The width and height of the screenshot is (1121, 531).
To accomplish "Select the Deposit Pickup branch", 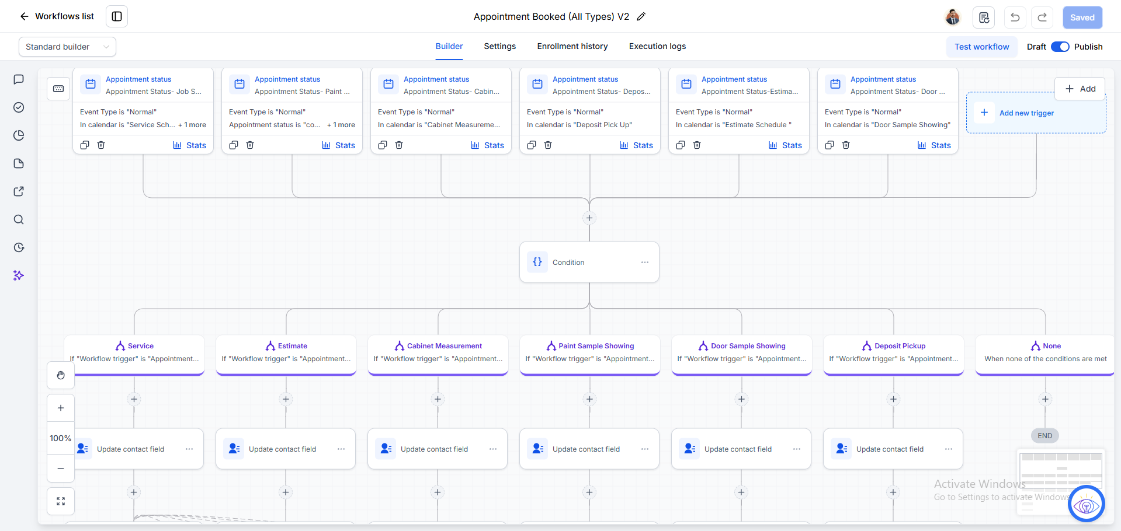I will click(x=894, y=354).
